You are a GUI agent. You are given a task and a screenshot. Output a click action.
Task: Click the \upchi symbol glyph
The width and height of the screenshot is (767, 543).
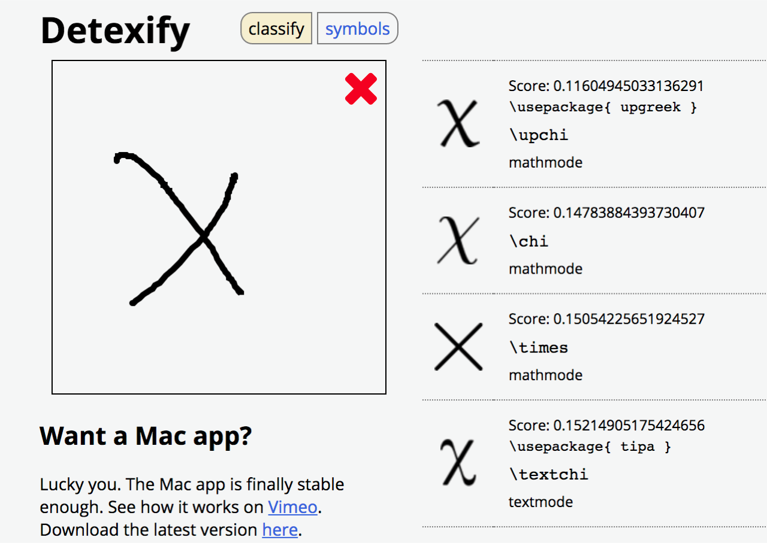[458, 123]
